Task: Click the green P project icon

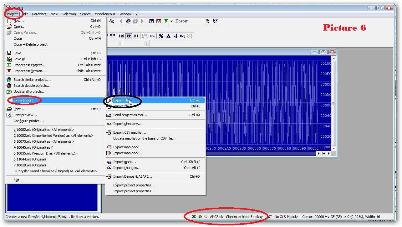Action: (166, 21)
